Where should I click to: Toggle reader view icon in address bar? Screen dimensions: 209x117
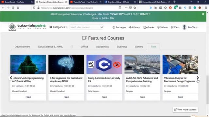[x=120, y=8]
